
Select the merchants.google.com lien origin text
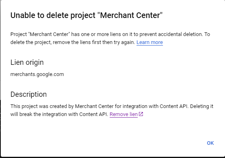[x=37, y=74]
